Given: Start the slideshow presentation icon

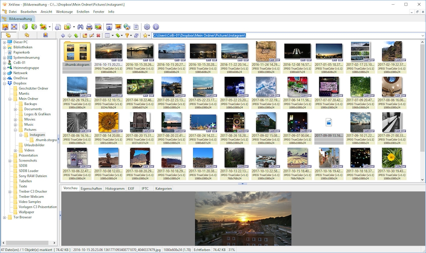Looking at the screenshot, I should click(x=118, y=27).
